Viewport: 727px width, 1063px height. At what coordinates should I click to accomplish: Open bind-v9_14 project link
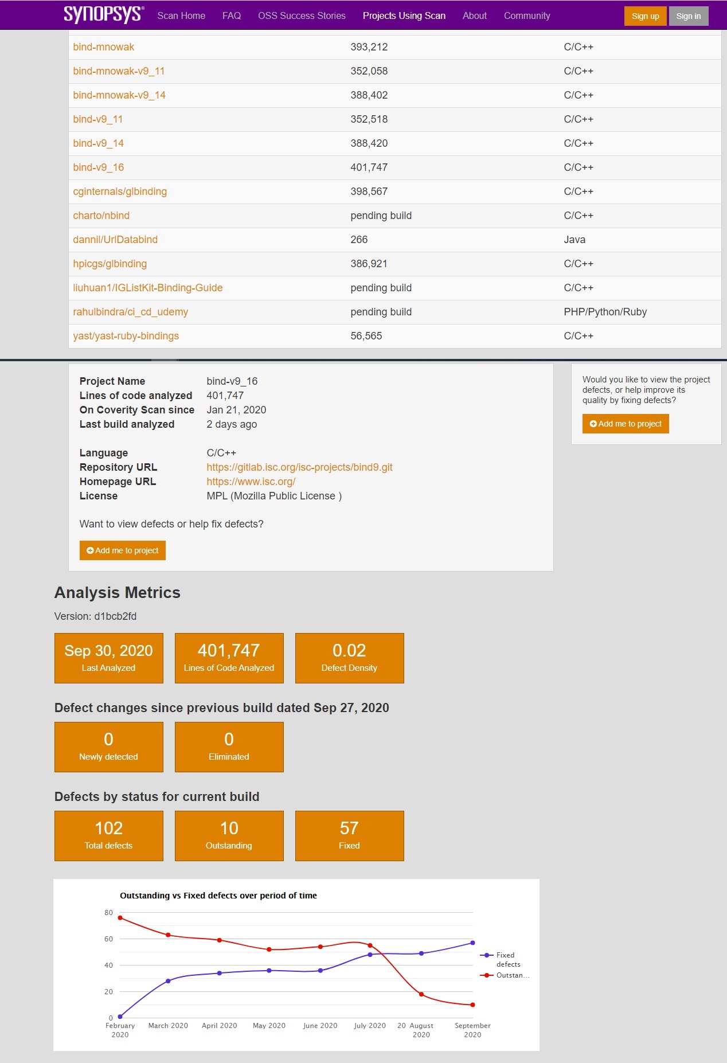(99, 143)
